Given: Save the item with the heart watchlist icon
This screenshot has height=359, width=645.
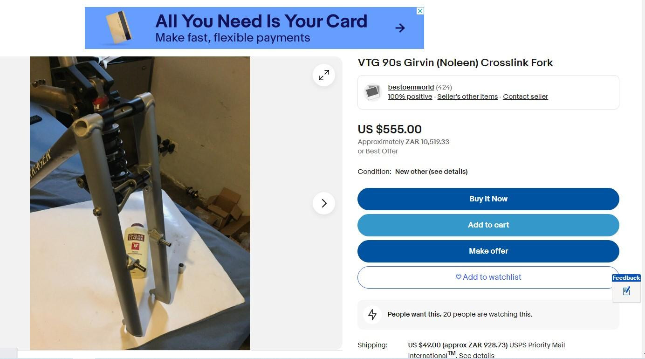Looking at the screenshot, I should (458, 277).
